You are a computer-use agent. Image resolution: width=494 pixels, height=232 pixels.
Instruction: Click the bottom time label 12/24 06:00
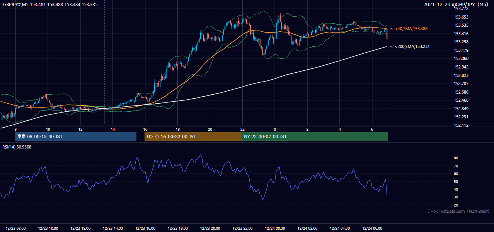tap(372, 229)
